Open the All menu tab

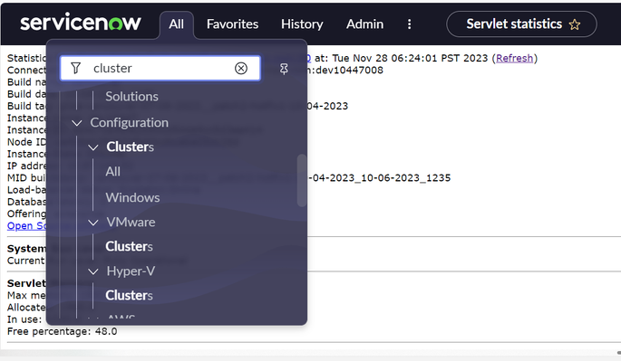pyautogui.click(x=176, y=24)
